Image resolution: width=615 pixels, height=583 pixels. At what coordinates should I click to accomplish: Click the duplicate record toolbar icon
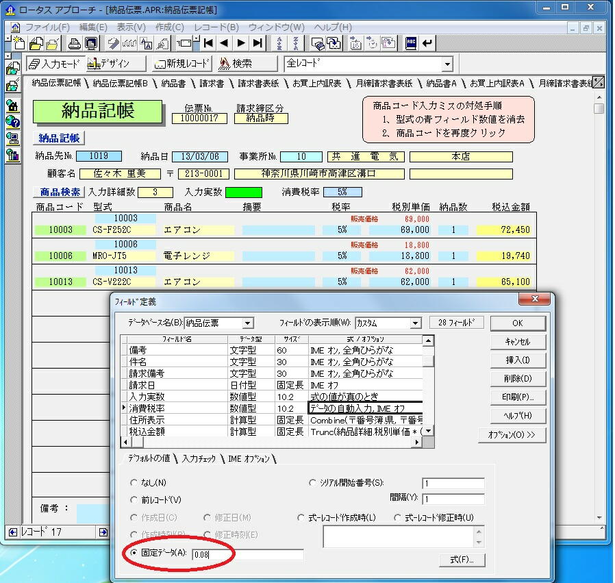pyautogui.click(x=334, y=43)
